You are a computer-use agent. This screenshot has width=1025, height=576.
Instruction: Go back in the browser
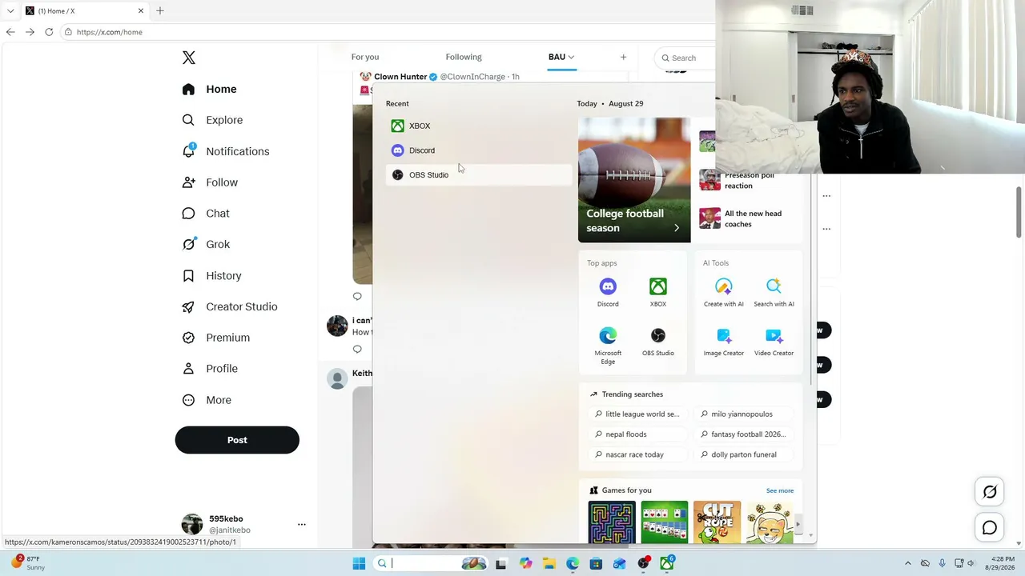pos(10,32)
